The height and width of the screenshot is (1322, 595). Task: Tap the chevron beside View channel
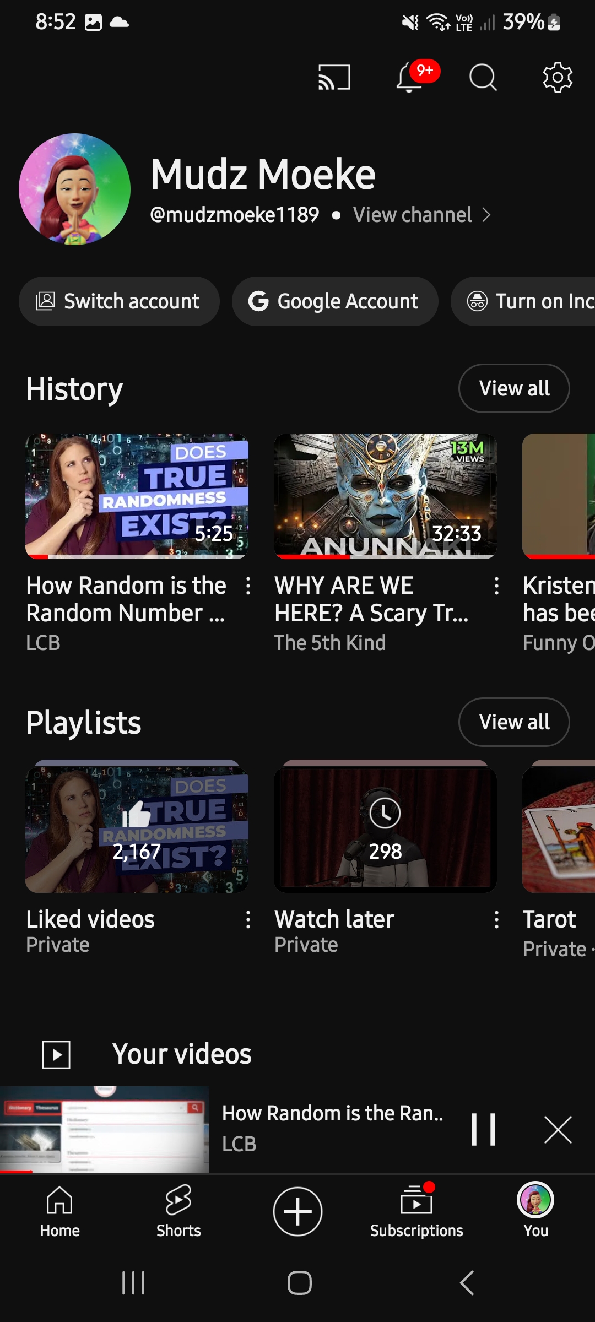[x=486, y=215]
